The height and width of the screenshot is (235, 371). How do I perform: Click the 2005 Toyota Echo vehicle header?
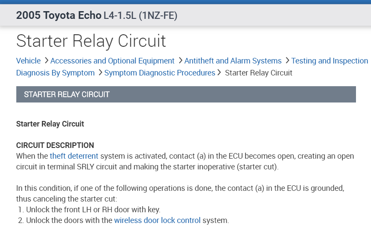(x=59, y=16)
